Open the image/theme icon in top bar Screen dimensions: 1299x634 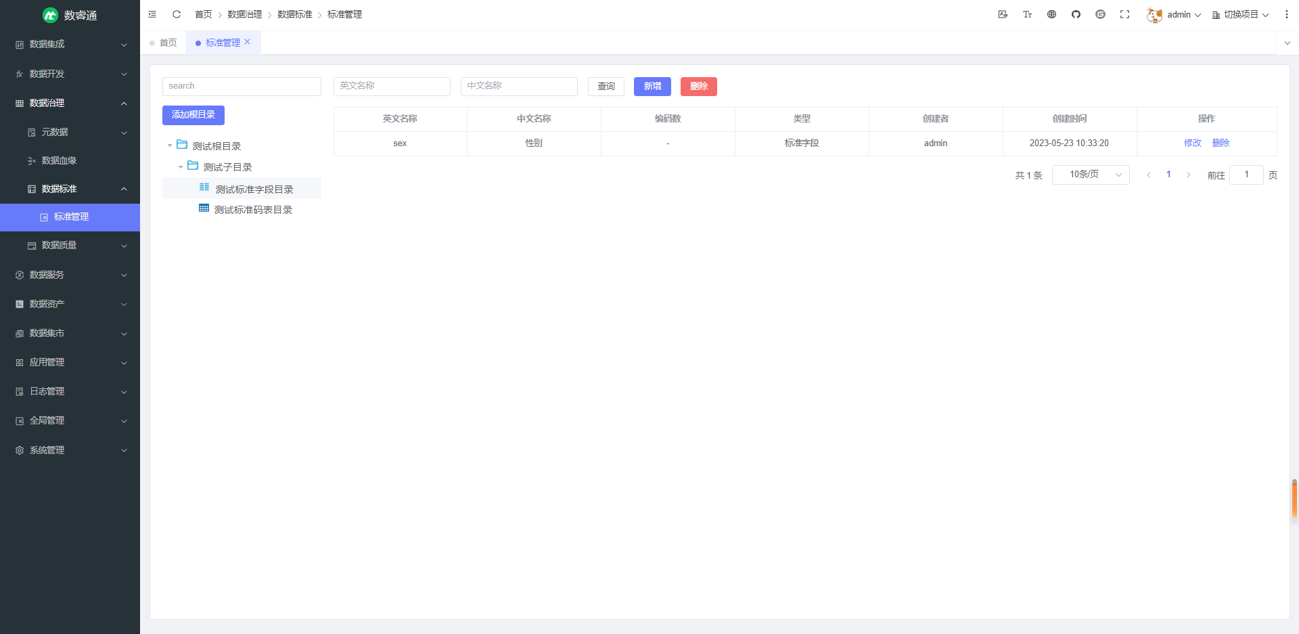click(1003, 14)
